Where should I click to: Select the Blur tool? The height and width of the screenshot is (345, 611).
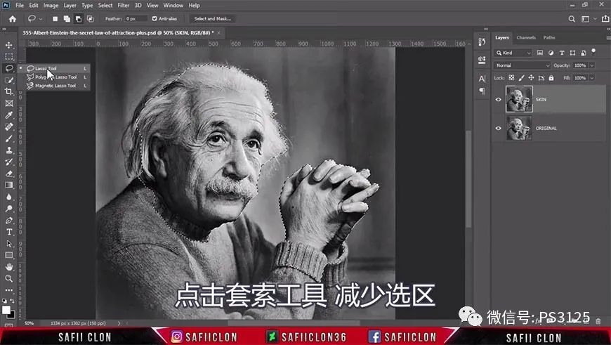(9, 197)
